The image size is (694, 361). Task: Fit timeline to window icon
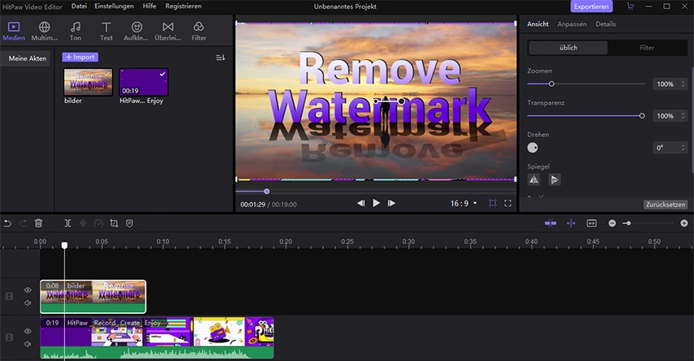point(592,223)
